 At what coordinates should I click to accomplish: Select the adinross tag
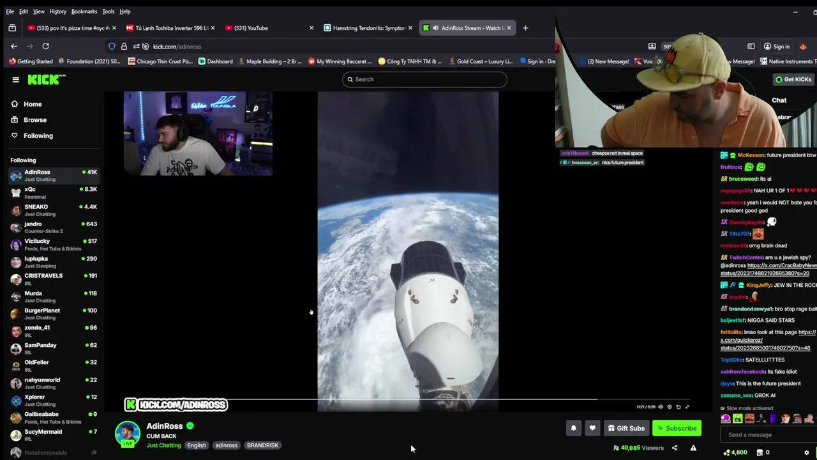(227, 445)
